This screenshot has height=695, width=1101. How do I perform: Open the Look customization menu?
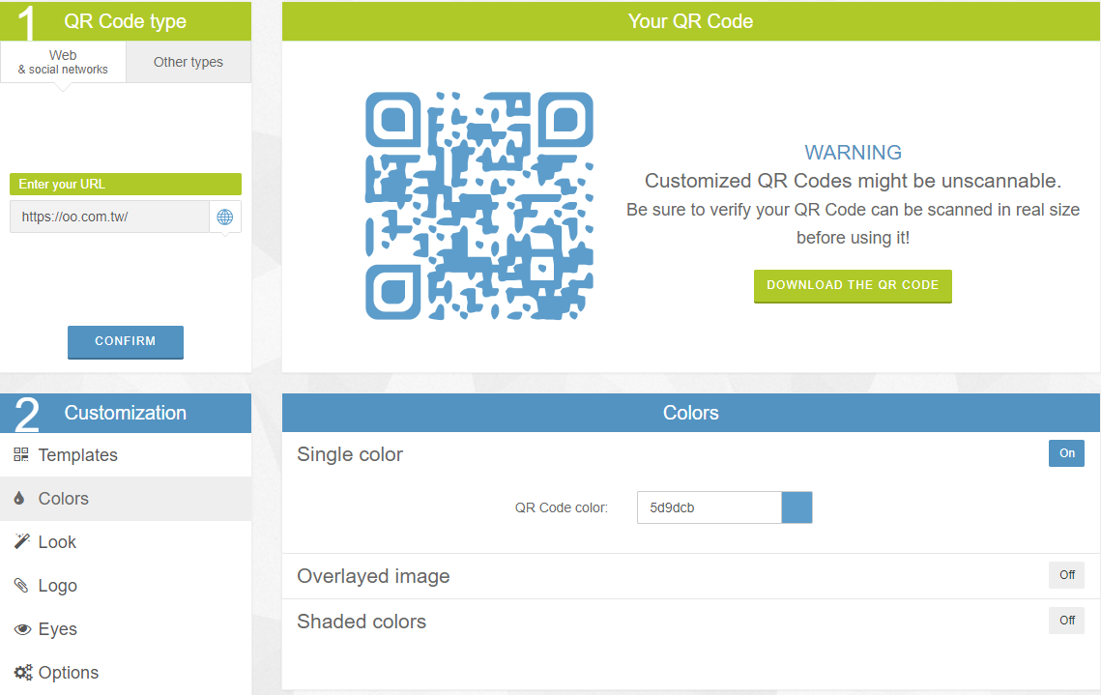coord(126,542)
